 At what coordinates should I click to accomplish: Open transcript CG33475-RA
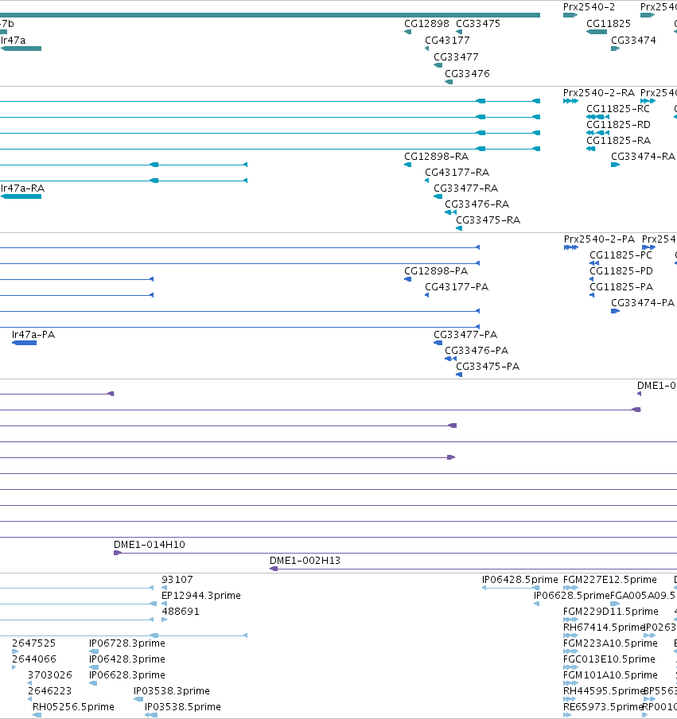(x=488, y=220)
